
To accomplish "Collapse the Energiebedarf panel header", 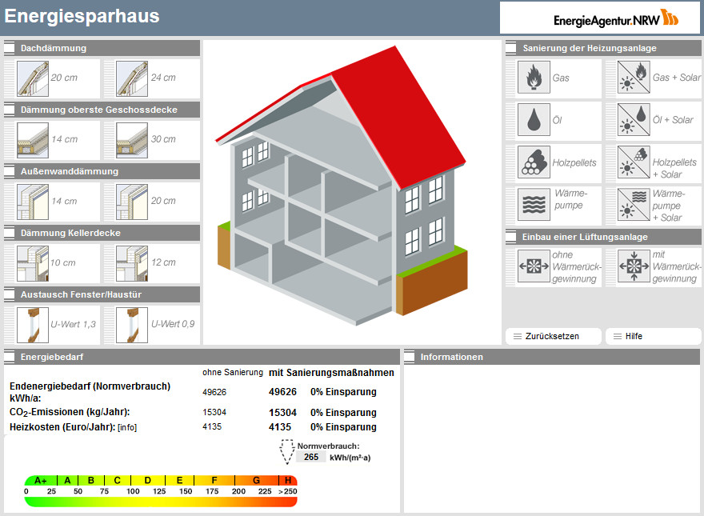I will 10,357.
